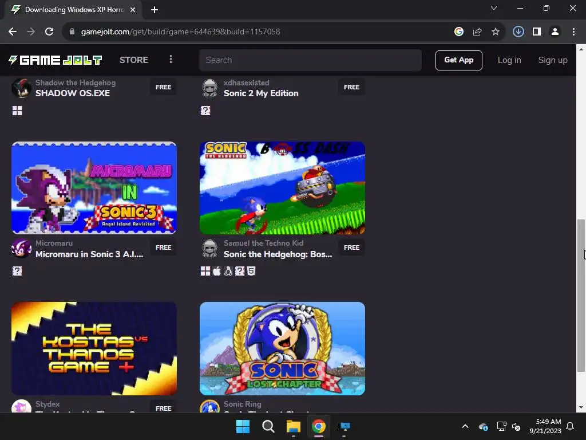
Task: Click FREE badge for Sonic 2 My Edition
Action: tap(352, 87)
